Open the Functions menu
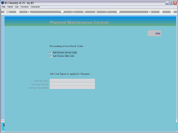This screenshot has width=178, height=133. click(x=24, y=7)
